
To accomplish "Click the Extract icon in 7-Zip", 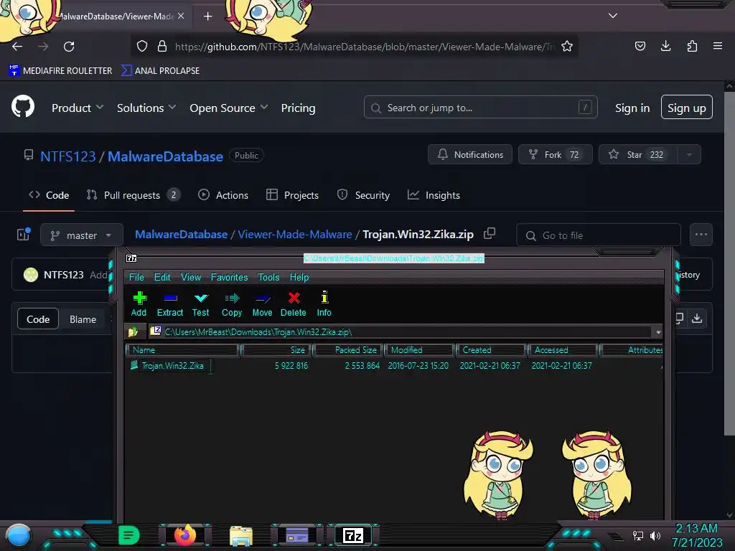I will [170, 298].
